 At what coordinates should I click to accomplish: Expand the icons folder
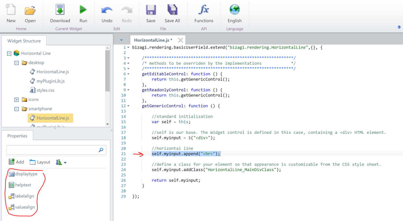tap(17, 100)
